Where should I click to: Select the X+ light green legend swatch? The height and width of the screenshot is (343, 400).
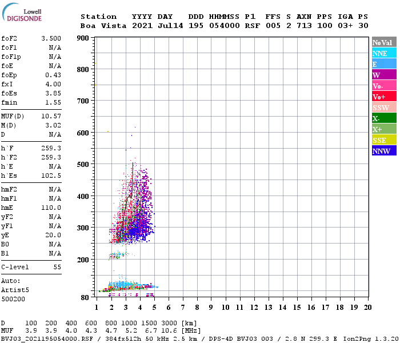pyautogui.click(x=384, y=129)
